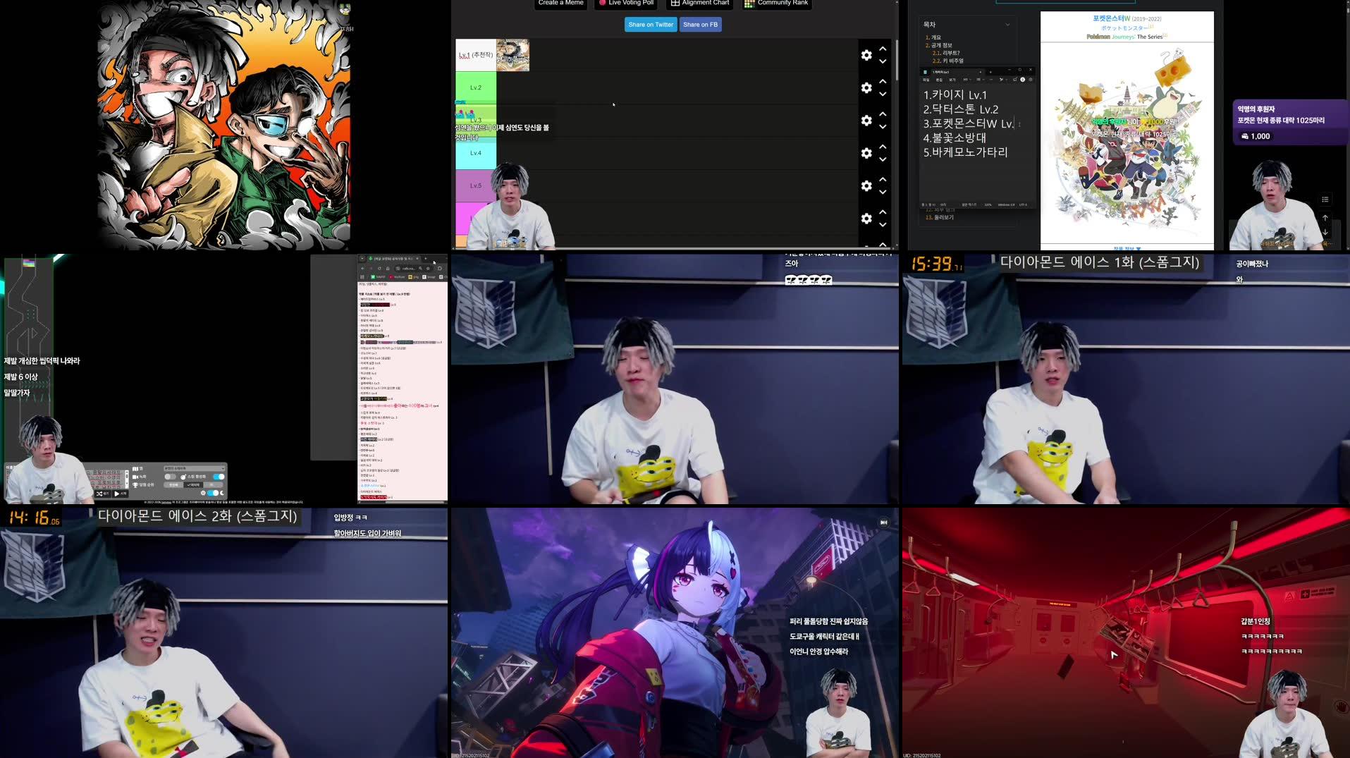
Task: Click the wiki scroll-to-bottom arrow icon
Action: 1325,232
